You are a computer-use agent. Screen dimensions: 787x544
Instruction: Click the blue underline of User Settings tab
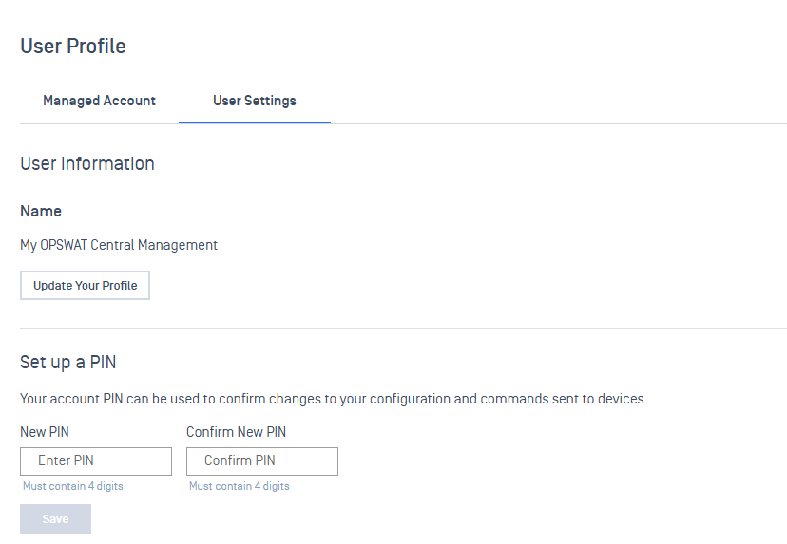(x=255, y=122)
